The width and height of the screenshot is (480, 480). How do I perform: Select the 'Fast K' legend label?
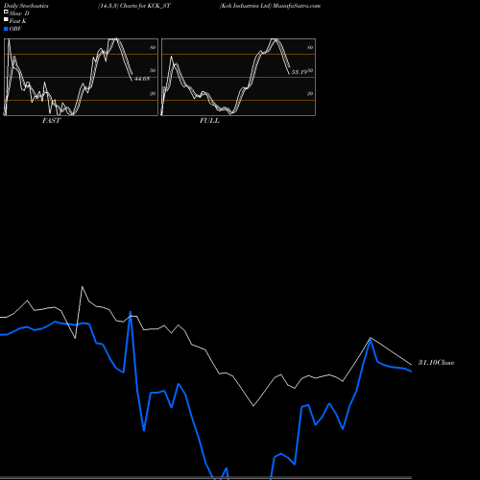18,21
